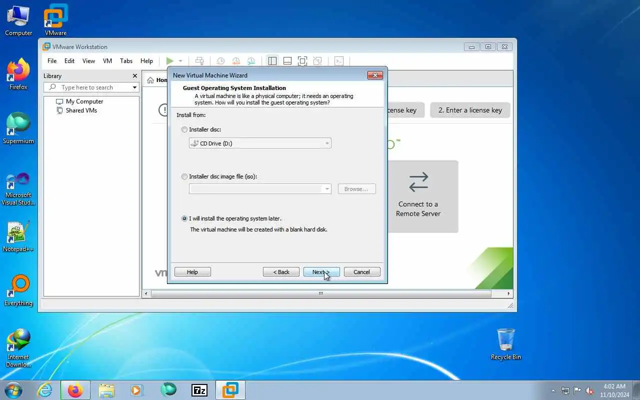
Task: Select the Installer disc radio option
Action: pyautogui.click(x=184, y=129)
